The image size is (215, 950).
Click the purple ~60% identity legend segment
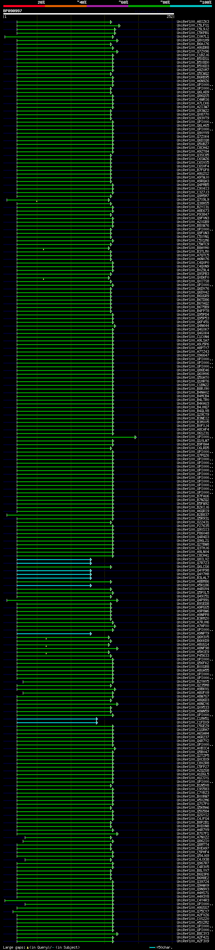click(x=108, y=6)
